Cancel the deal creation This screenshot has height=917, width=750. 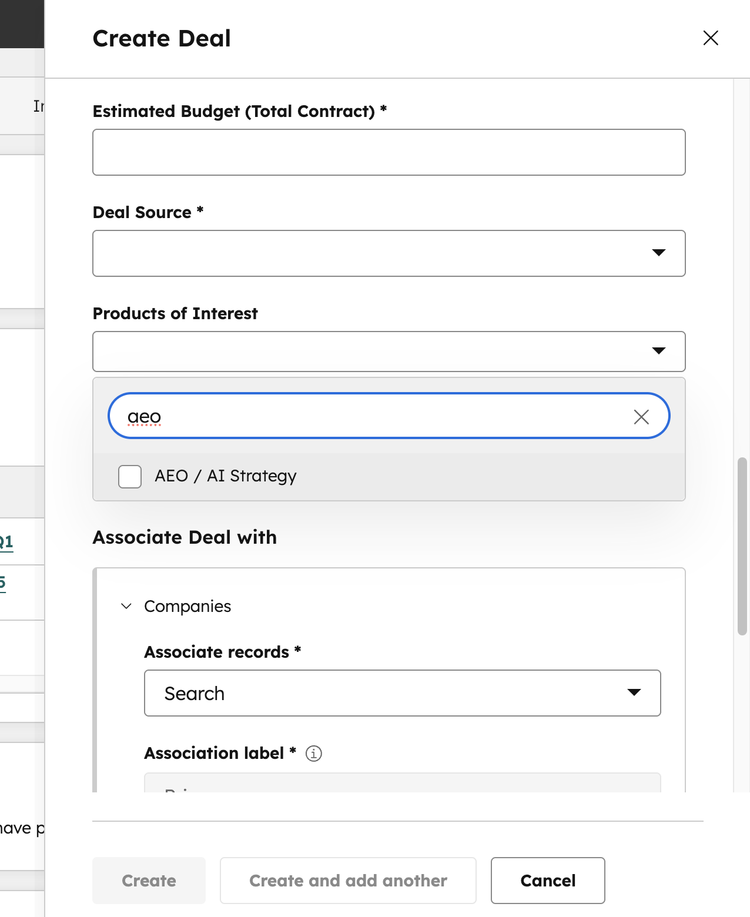tap(548, 881)
